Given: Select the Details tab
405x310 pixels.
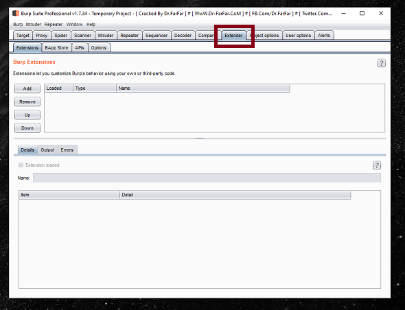Looking at the screenshot, I should click(x=27, y=150).
